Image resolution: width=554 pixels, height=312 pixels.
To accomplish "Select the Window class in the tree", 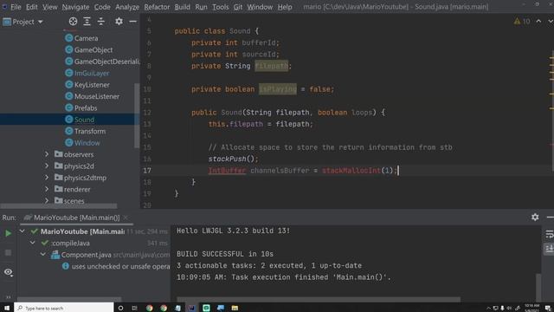I will (x=87, y=143).
